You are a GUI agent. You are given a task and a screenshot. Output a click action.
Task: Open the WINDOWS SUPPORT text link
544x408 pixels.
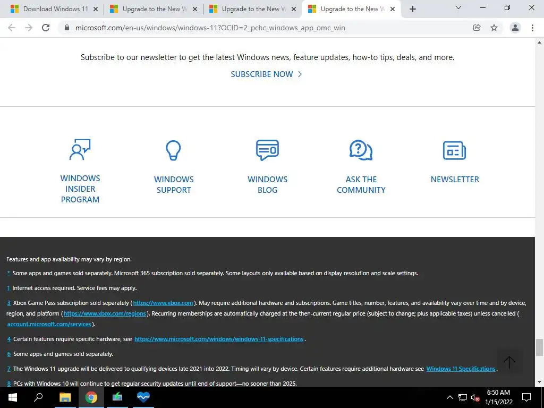[174, 184]
